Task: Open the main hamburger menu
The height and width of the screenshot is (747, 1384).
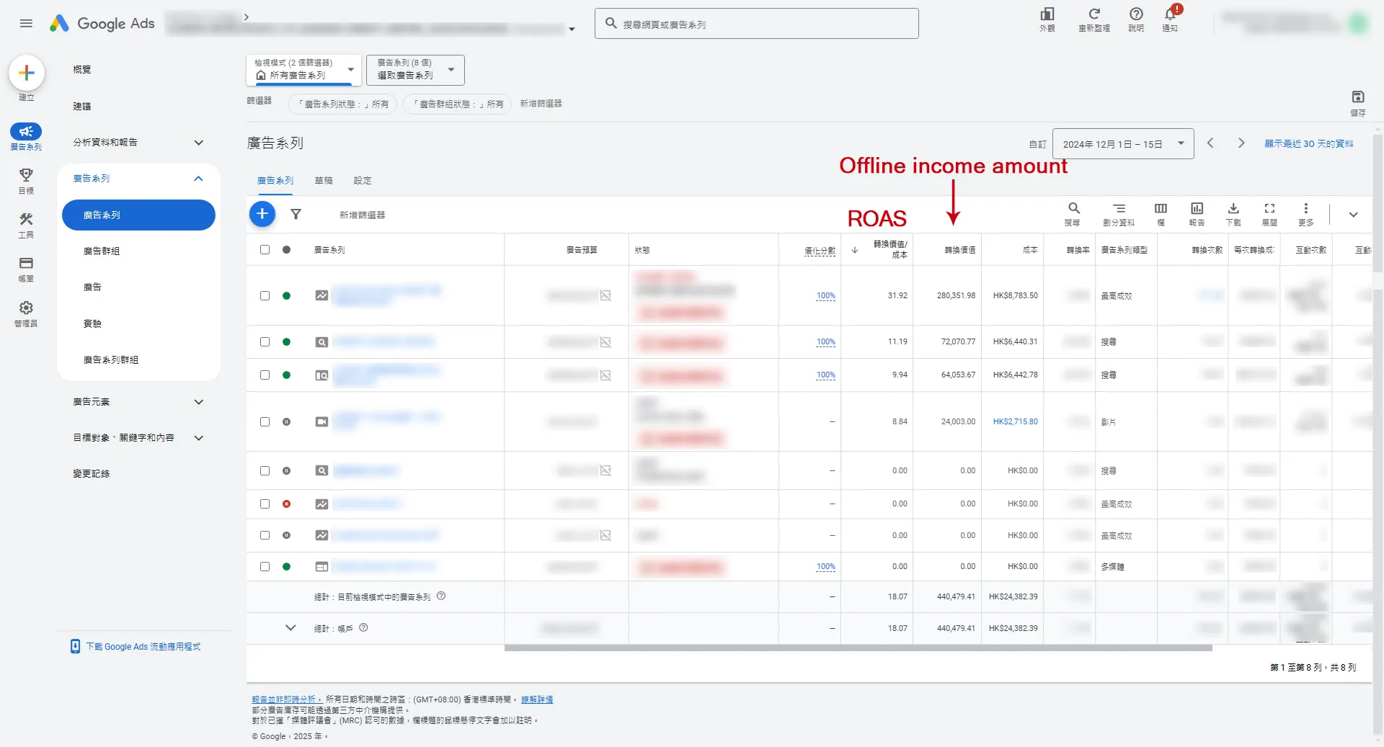Action: click(26, 24)
